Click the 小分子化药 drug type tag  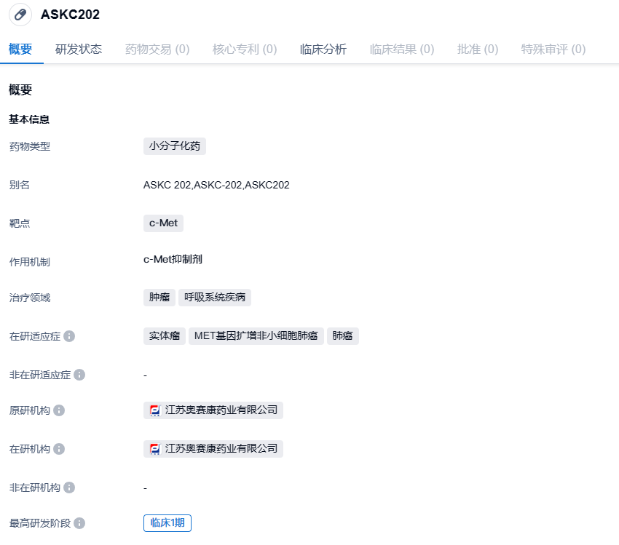[175, 146]
